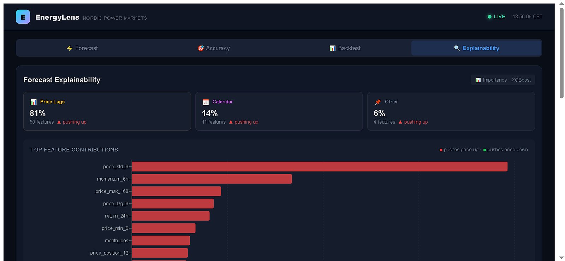Click the bar chart icon beside Backtest
Viewport: 565px width, 261px height.
(x=333, y=48)
